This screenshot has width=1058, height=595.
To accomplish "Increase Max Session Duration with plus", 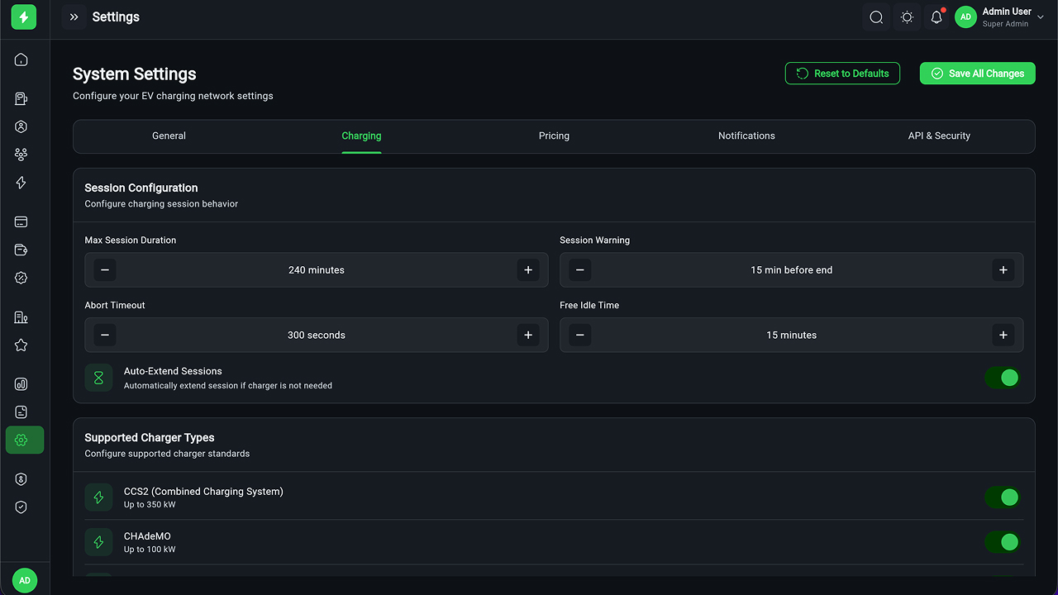I will pos(528,269).
